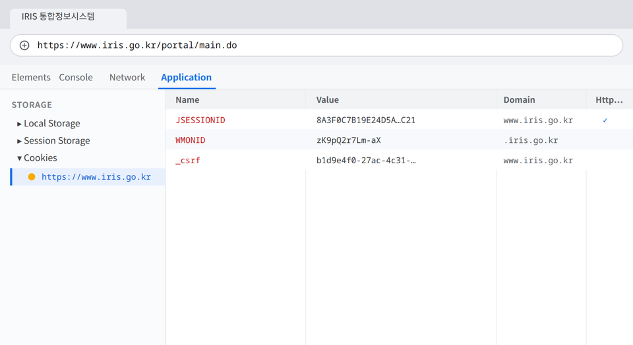This screenshot has height=345, width=633.
Task: Click the address bar URL field
Action: point(316,45)
